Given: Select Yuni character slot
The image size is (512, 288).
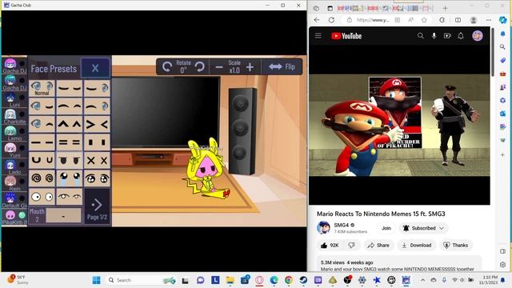Looking at the screenshot, I should pos(10,150).
